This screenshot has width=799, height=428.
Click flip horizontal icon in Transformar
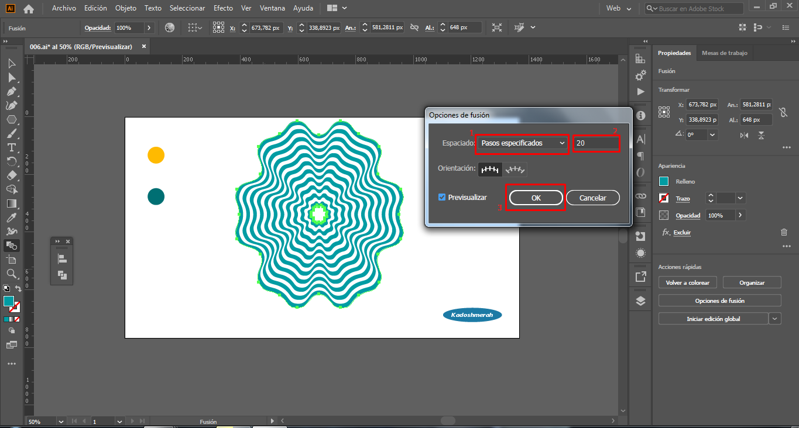tap(744, 135)
